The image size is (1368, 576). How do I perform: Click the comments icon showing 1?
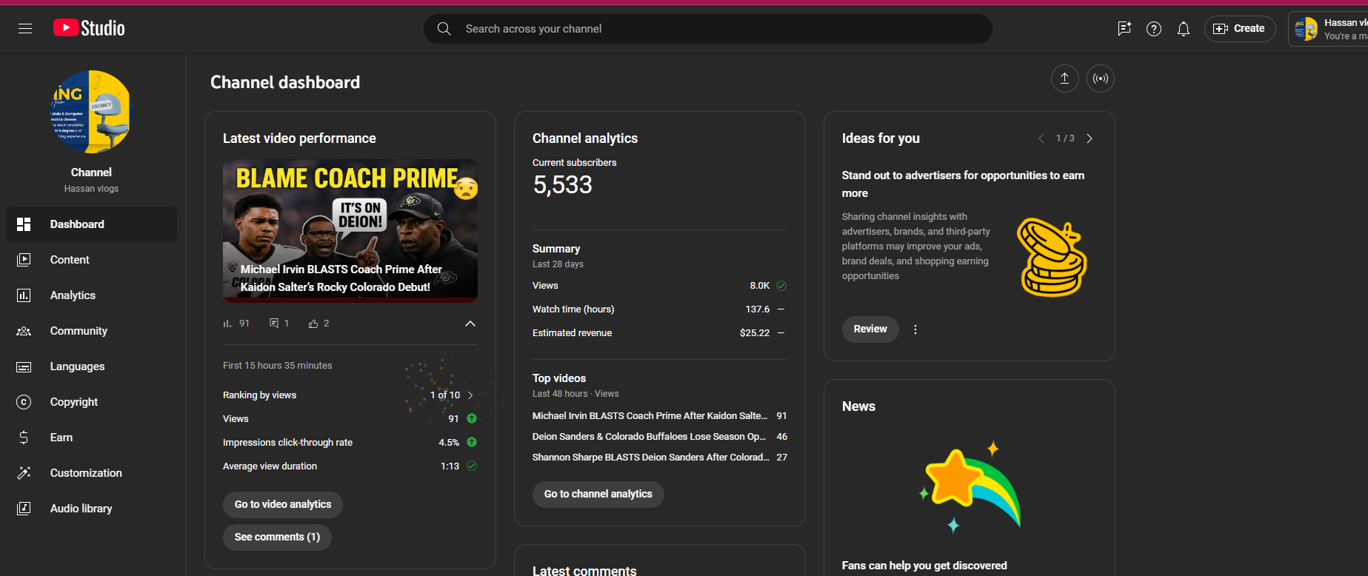(274, 324)
